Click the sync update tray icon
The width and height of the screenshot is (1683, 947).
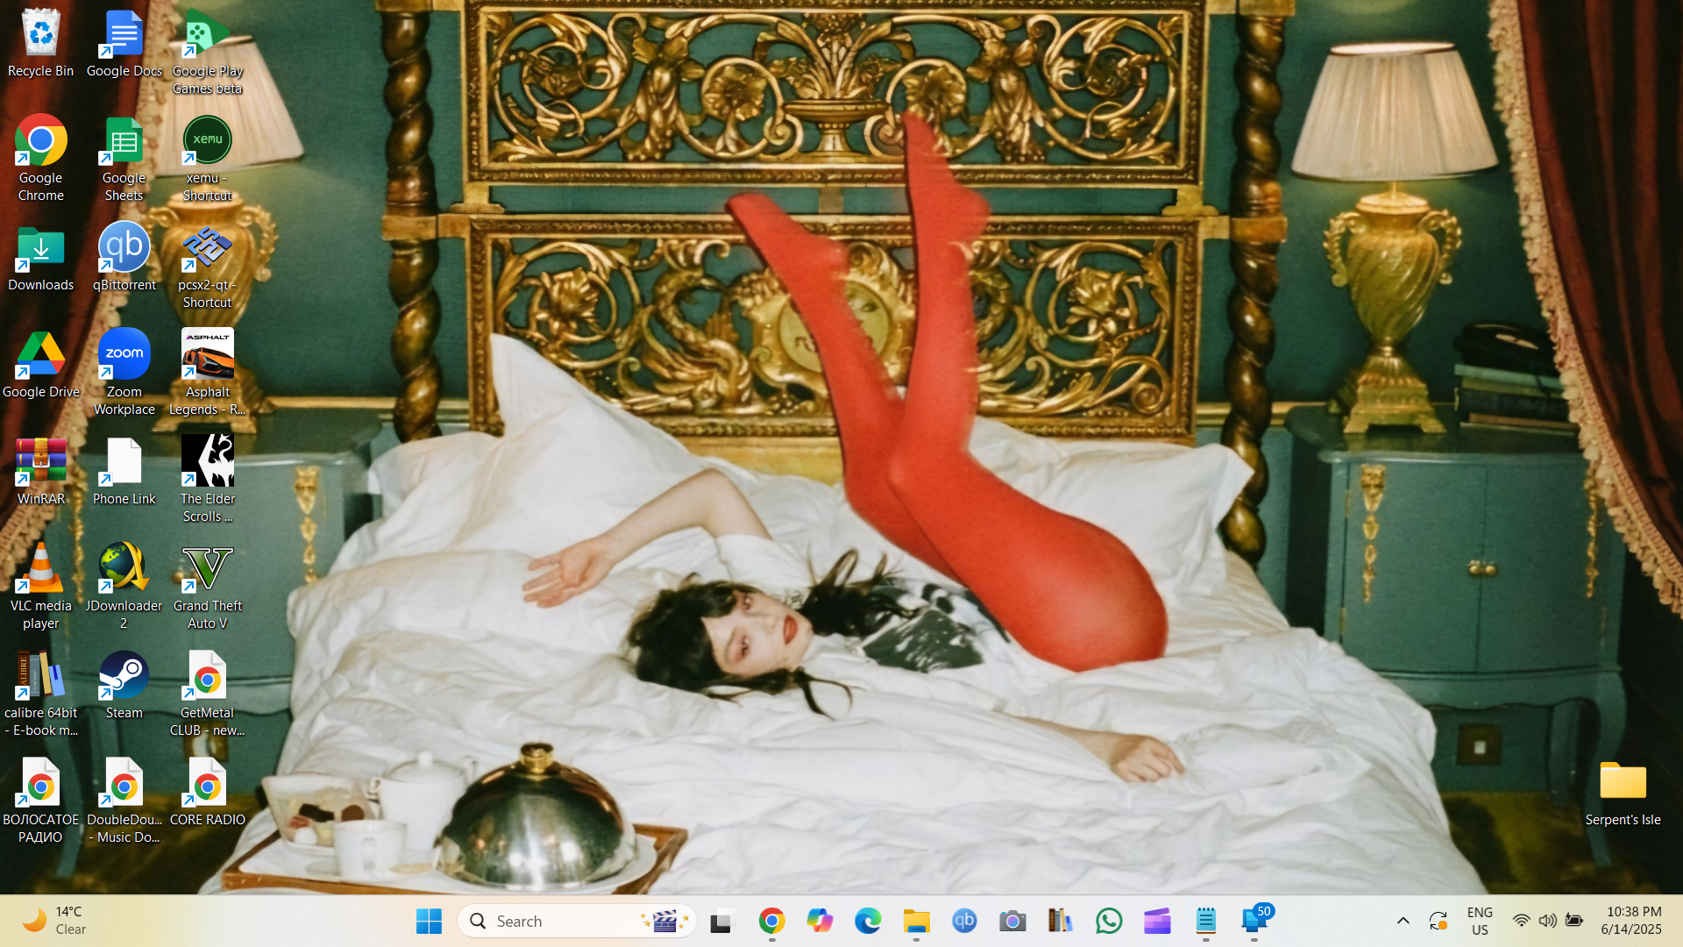[1438, 922]
